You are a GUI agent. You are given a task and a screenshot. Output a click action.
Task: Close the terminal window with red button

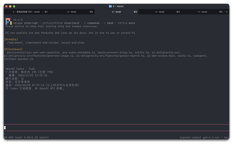(x=6, y=6)
